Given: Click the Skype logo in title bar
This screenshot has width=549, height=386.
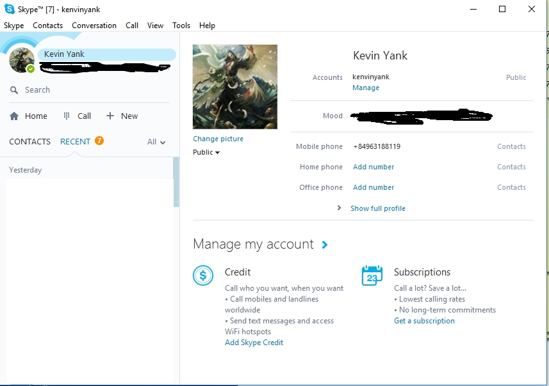Looking at the screenshot, I should [x=10, y=9].
